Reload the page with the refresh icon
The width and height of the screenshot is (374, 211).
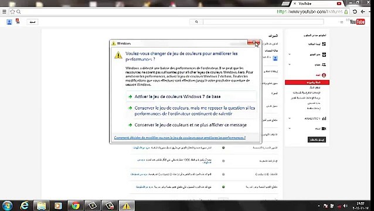coord(355,12)
